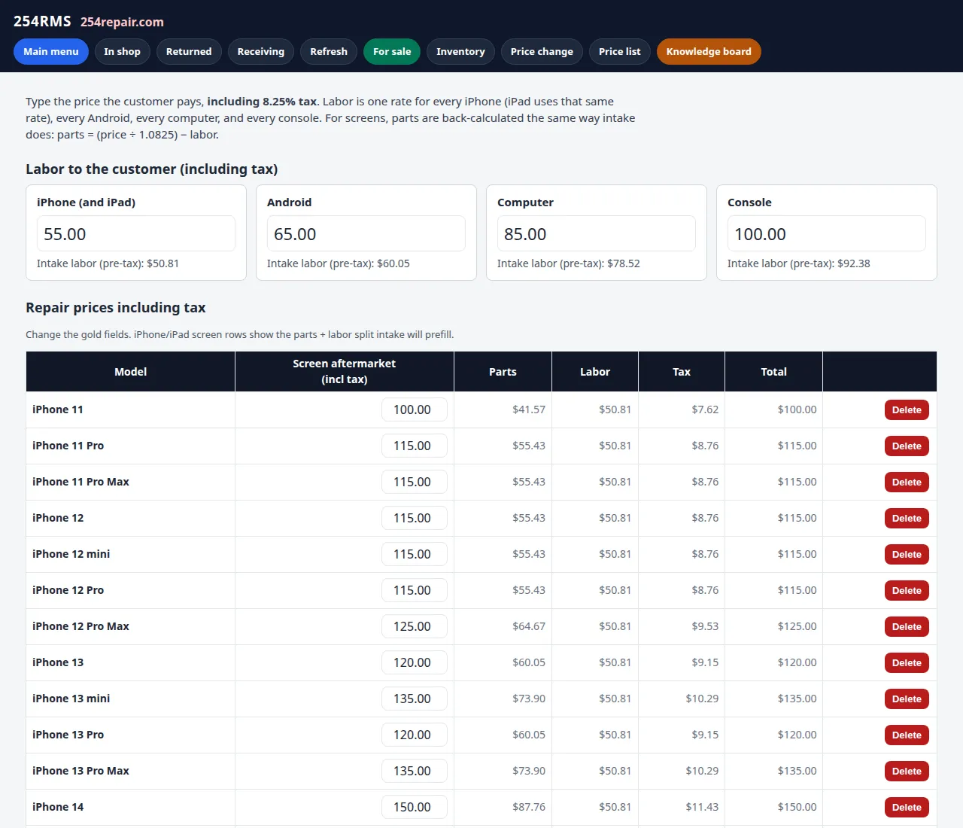
Task: Click the Refresh nav button
Action: point(329,51)
